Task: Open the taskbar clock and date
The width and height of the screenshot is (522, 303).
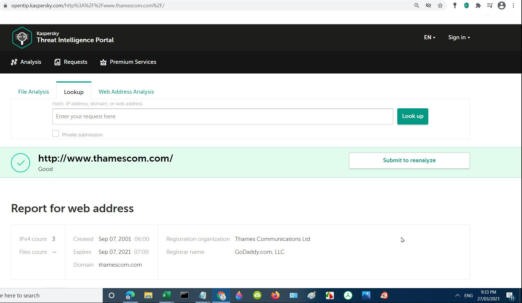Action: [488, 295]
